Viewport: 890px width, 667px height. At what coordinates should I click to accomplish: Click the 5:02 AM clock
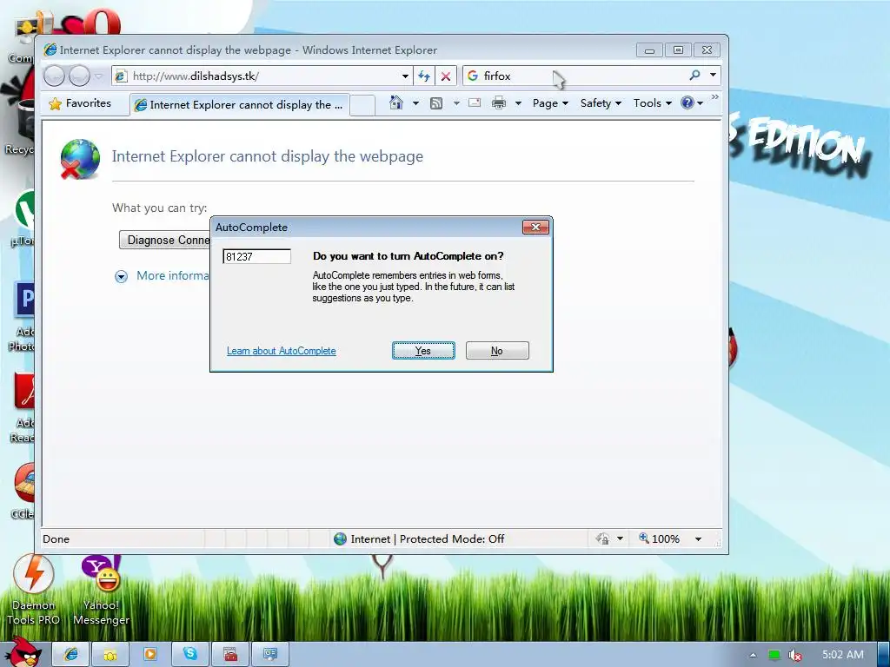[843, 655]
